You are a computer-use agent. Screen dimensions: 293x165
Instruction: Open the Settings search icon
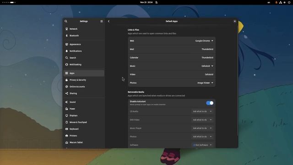coord(66,22)
